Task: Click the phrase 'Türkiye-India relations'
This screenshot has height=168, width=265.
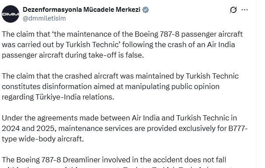Action: pyautogui.click(x=75, y=97)
